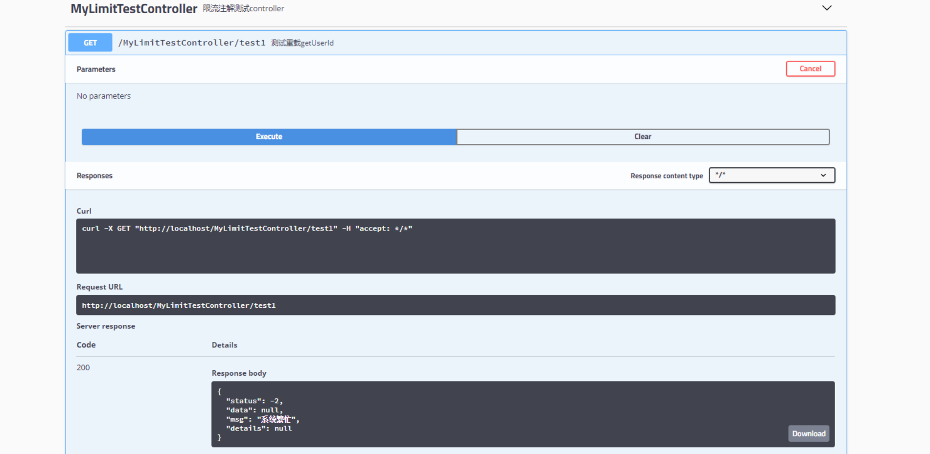Image resolution: width=930 pixels, height=454 pixels.
Task: Click the MyLimitTestController heading
Action: (x=134, y=9)
